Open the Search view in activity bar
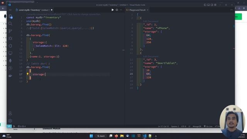This screenshot has height=139, width=247. [10, 24]
